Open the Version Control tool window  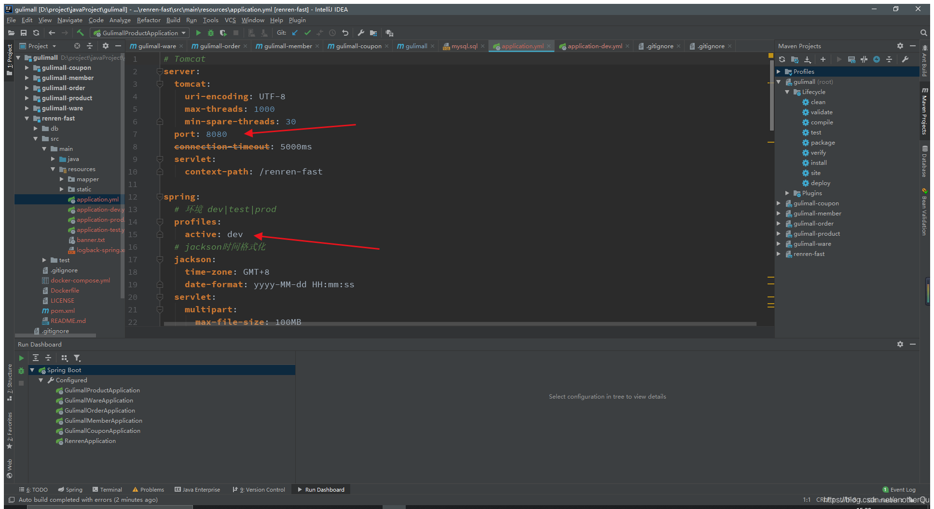259,490
